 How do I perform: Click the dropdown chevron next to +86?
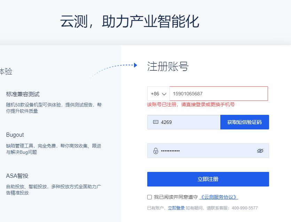[164, 93]
